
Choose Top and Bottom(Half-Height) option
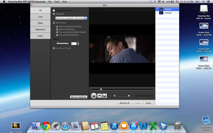[x=57, y=32]
